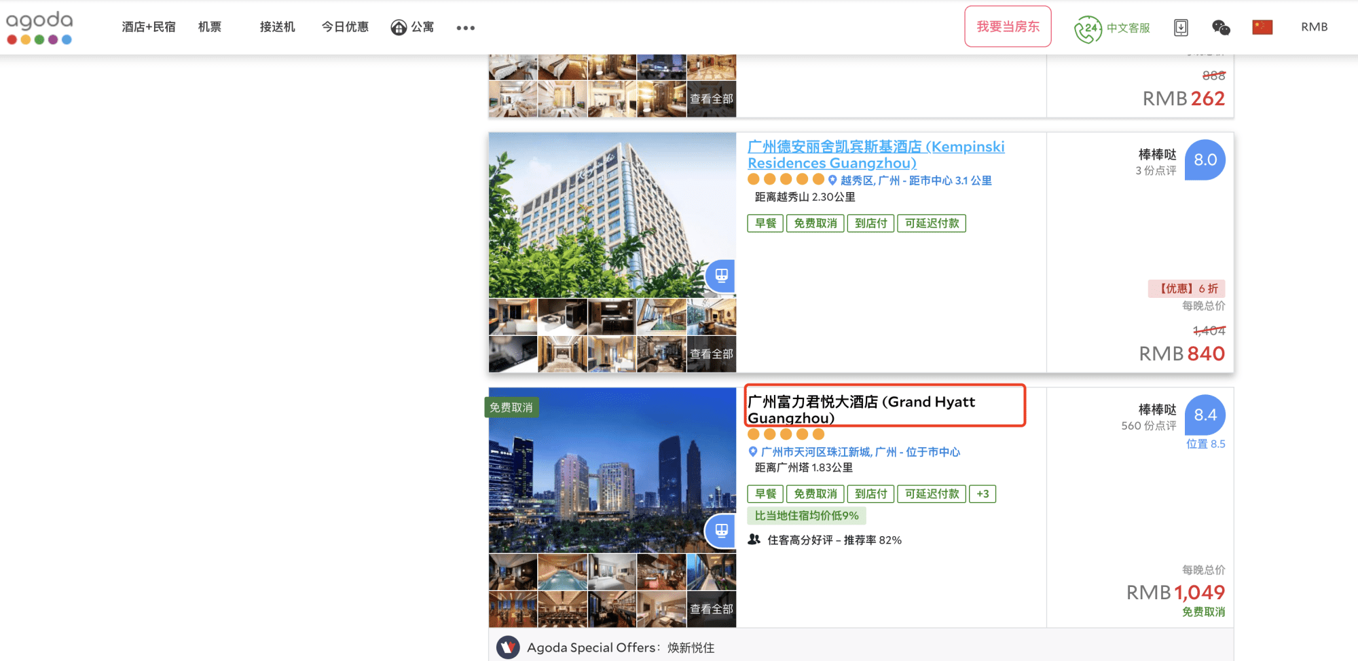1358x661 pixels.
Task: Click Kempinski map view icon on photo
Action: 721,276
